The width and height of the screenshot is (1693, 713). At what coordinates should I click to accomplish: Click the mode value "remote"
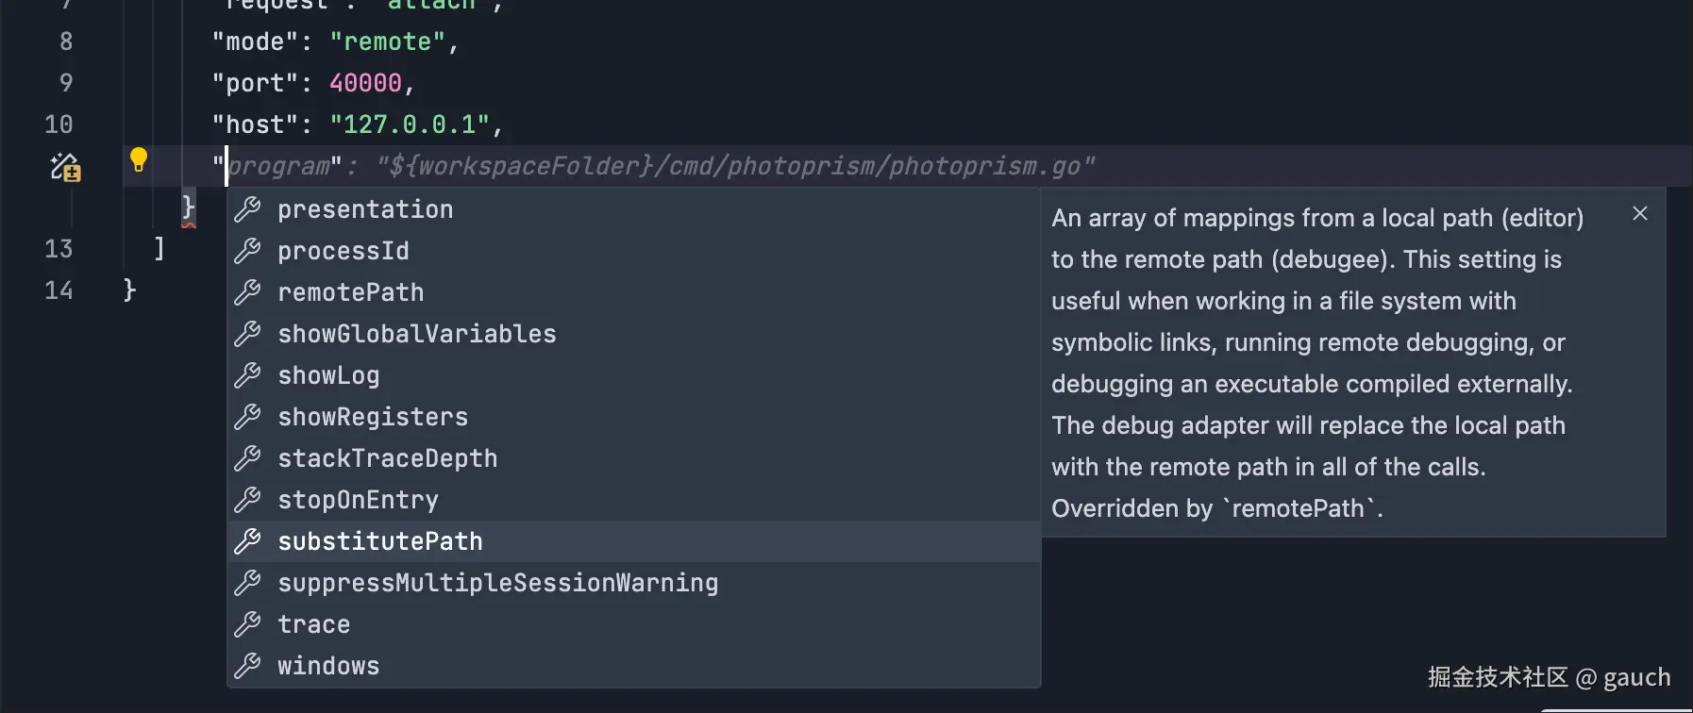387,41
